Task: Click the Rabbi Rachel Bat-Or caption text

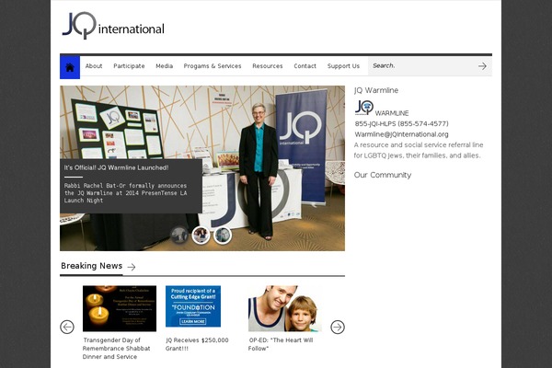Action: click(125, 193)
